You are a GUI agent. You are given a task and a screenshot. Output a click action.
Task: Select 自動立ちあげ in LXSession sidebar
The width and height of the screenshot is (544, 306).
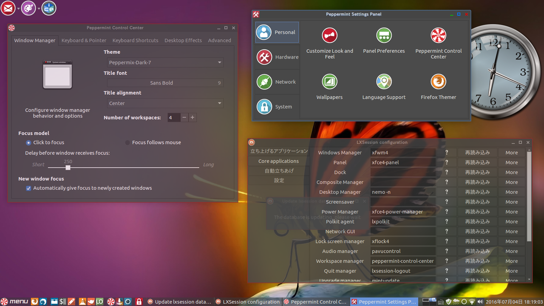coord(279,171)
